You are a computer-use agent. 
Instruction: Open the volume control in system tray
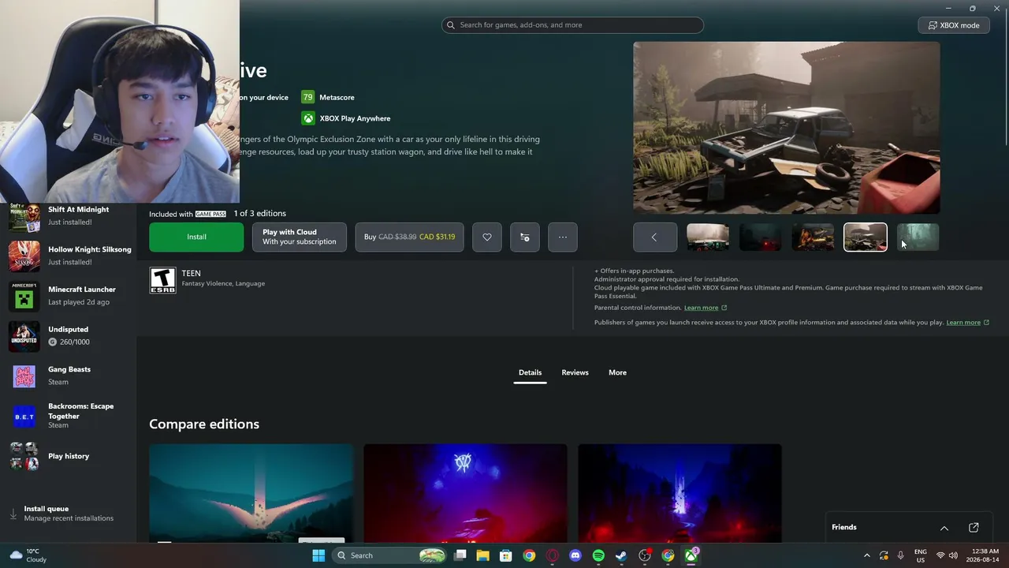pyautogui.click(x=954, y=555)
